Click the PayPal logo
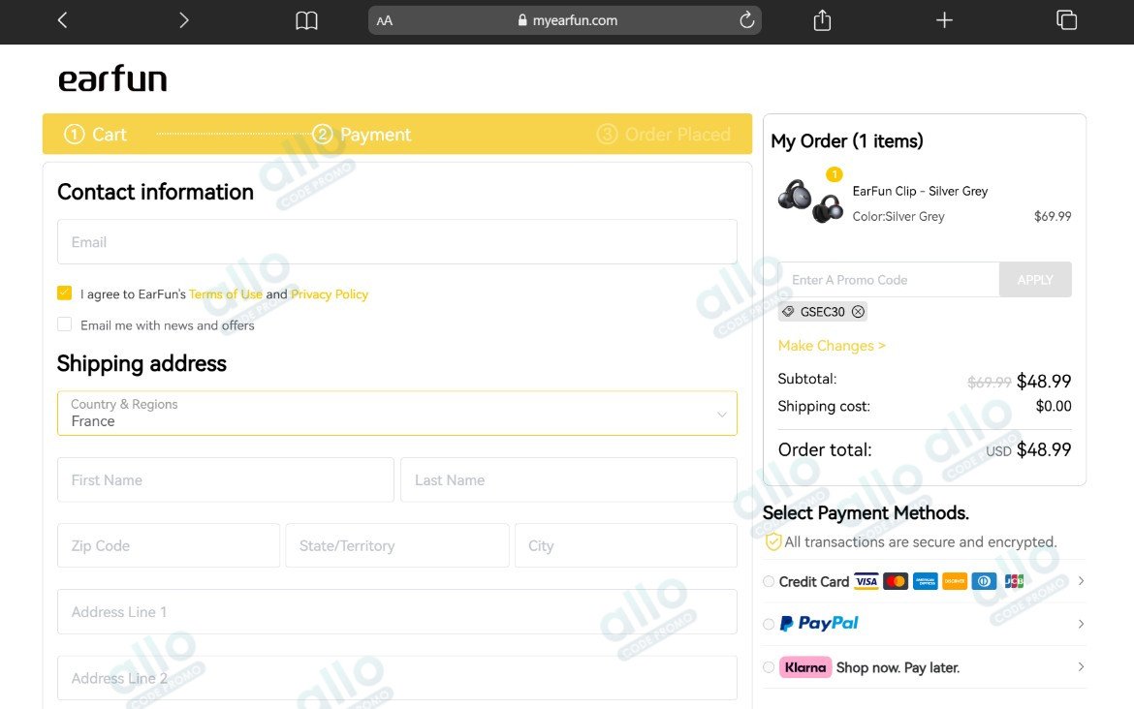Screen dimensions: 1134x709 pos(819,623)
